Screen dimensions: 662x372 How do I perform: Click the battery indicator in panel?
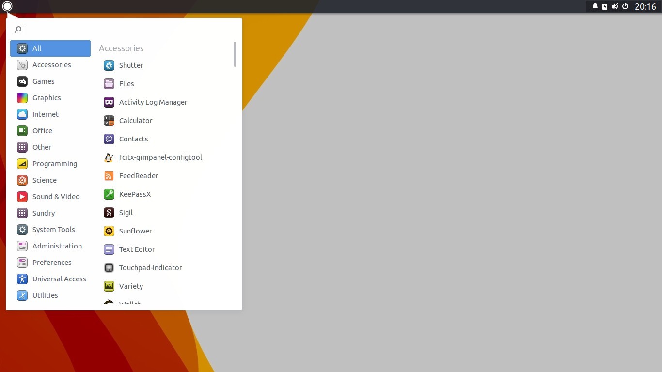605,6
